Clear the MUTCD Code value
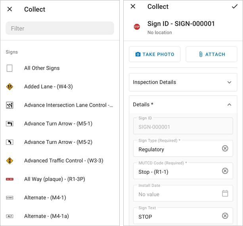The height and width of the screenshot is (226, 243). pos(225,171)
